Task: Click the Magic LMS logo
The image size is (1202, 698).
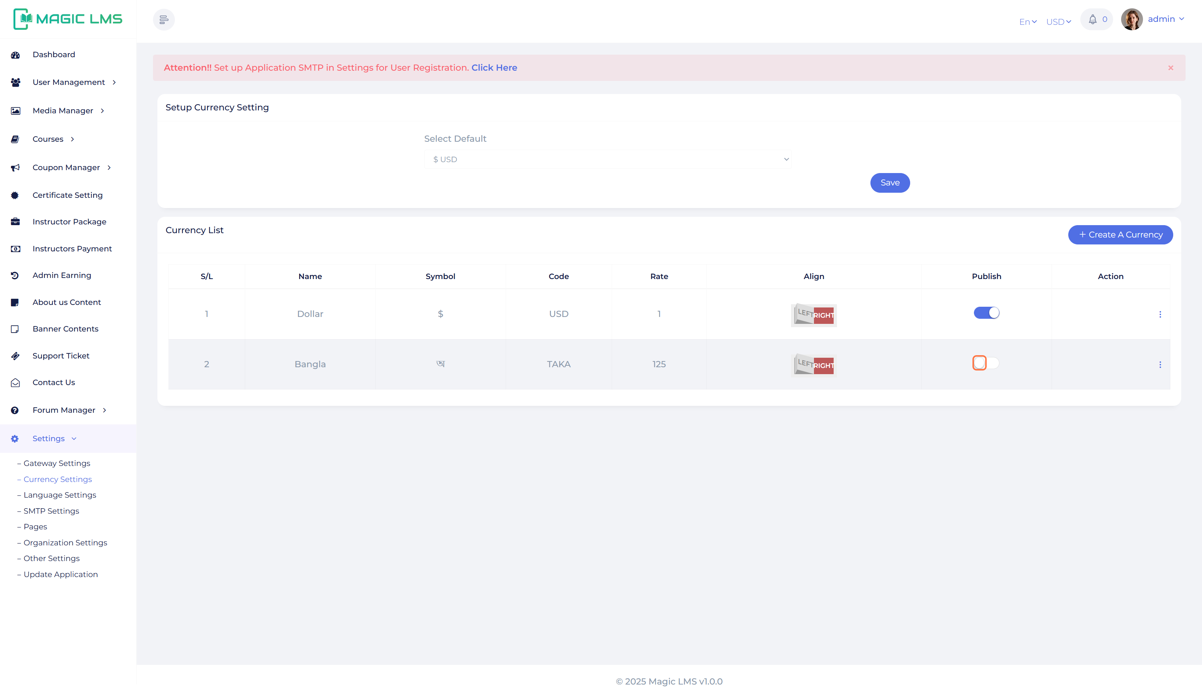Action: tap(68, 19)
